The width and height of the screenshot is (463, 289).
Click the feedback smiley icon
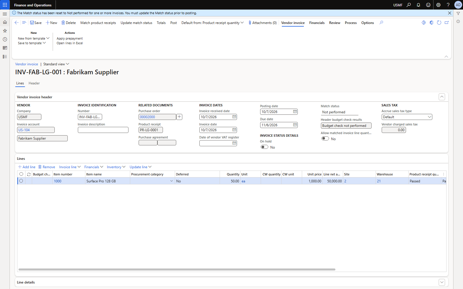428,5
